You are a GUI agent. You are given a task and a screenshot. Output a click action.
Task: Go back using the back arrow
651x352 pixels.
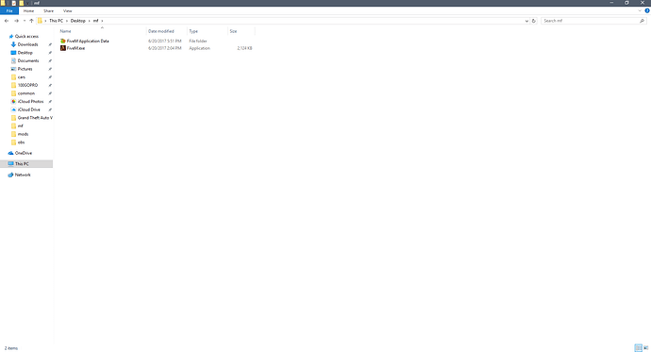coord(7,21)
